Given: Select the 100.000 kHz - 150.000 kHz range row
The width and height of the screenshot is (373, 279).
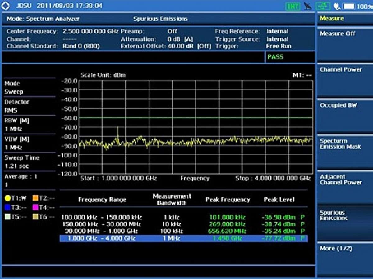Looking at the screenshot, I should [x=183, y=217].
